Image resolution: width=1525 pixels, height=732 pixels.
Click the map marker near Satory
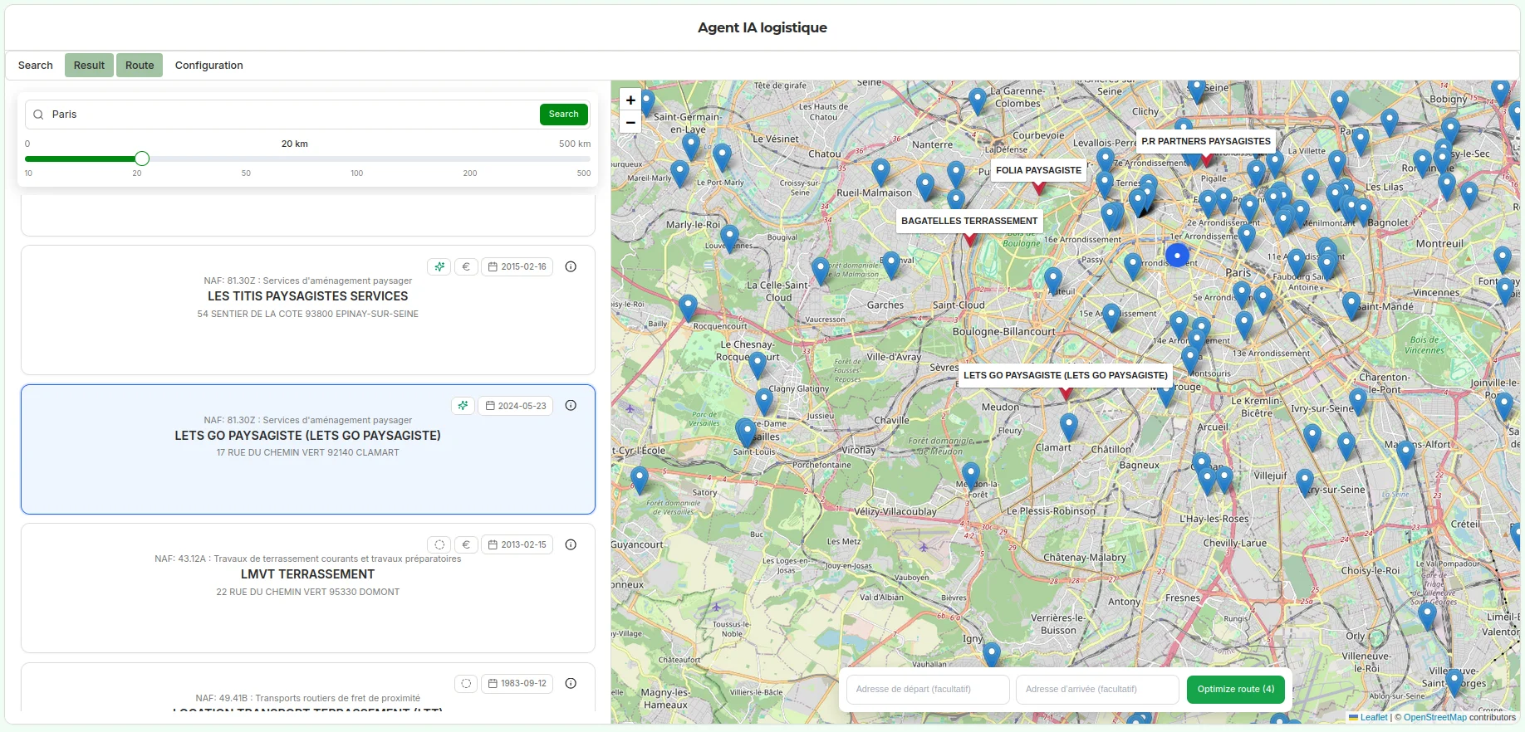[x=640, y=480]
